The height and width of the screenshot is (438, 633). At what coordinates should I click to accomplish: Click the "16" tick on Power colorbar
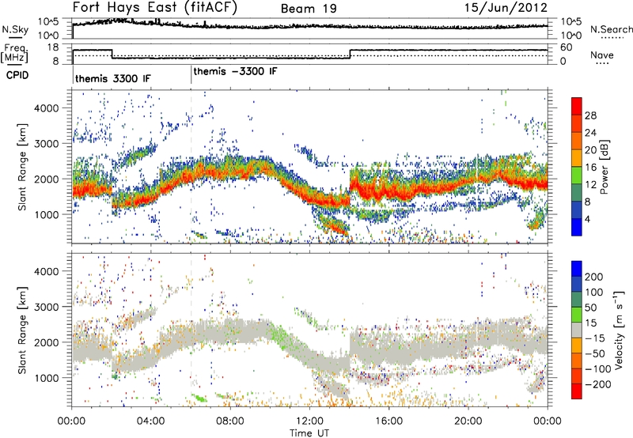[x=590, y=168]
